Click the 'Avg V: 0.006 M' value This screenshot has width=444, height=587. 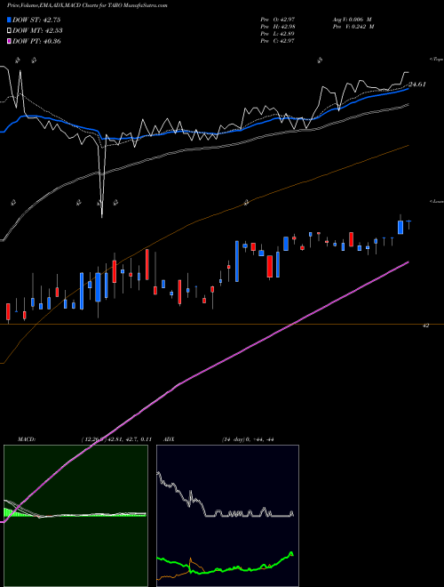click(x=352, y=19)
